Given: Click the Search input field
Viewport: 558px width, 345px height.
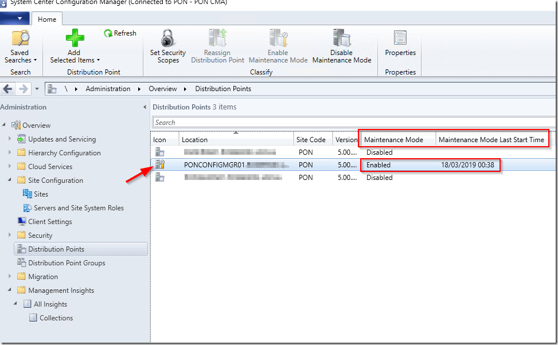Looking at the screenshot, I should point(353,123).
